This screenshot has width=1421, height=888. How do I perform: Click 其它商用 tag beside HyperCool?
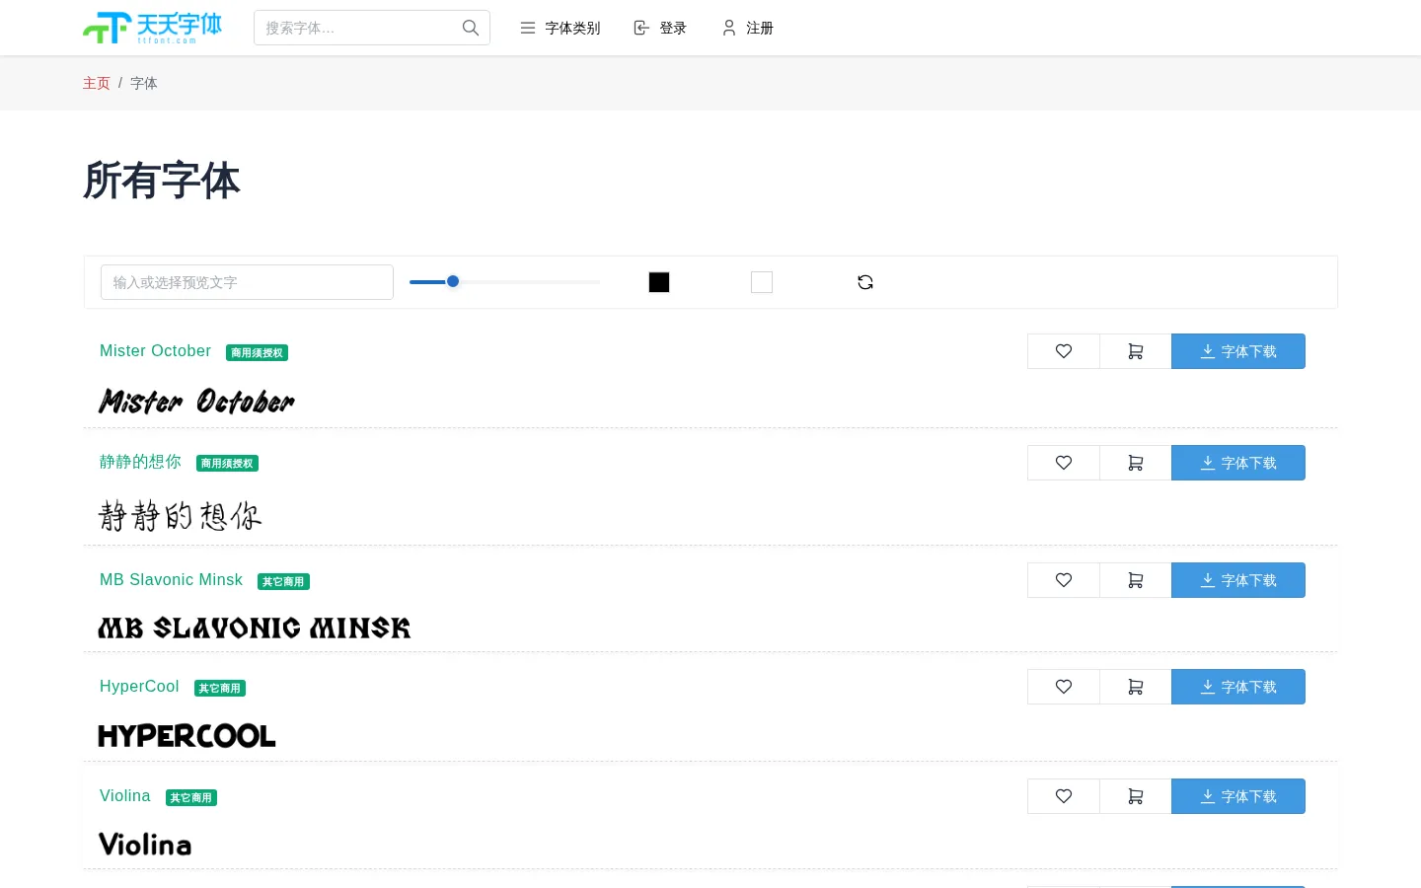tap(219, 689)
